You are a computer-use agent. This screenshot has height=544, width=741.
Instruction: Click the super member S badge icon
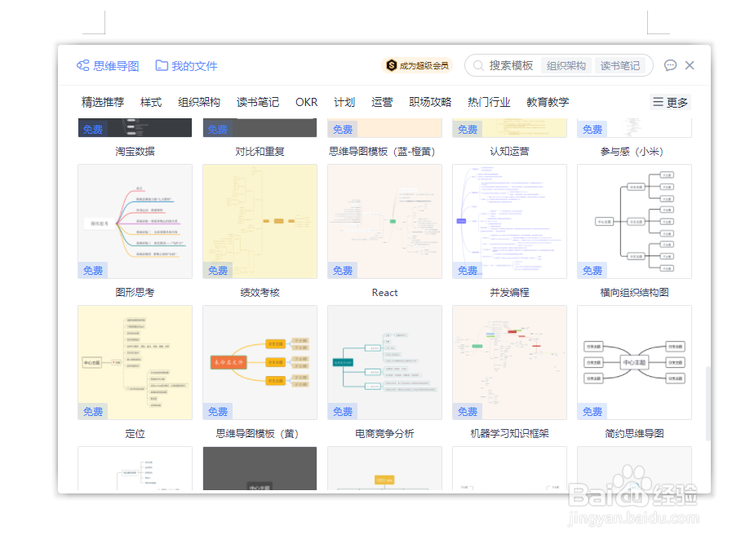click(391, 65)
